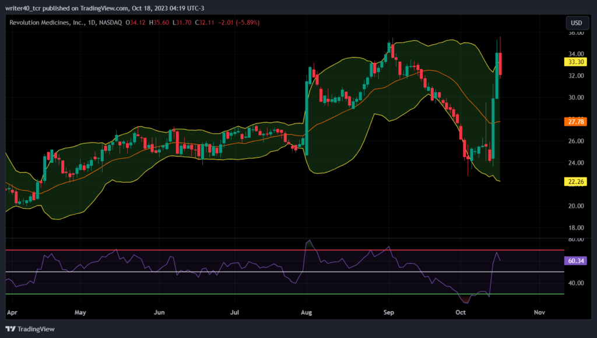Click the May label on time axis
Image resolution: width=597 pixels, height=338 pixels.
click(x=80, y=312)
